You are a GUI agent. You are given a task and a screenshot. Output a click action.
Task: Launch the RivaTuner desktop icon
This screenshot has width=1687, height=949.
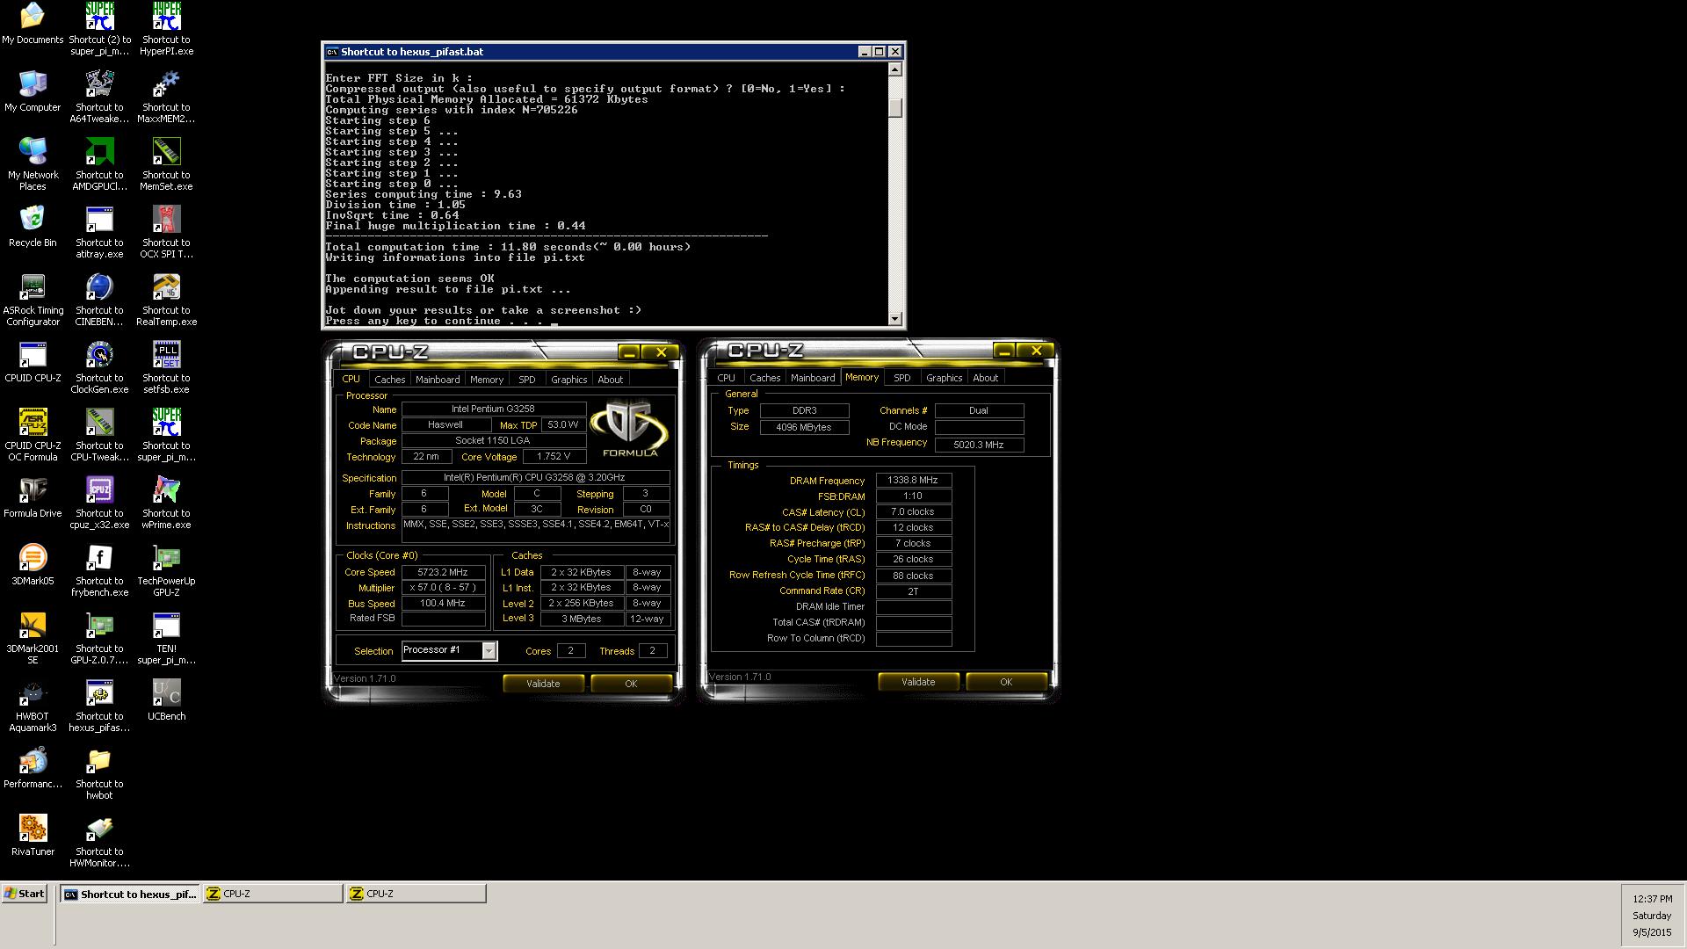[33, 836]
